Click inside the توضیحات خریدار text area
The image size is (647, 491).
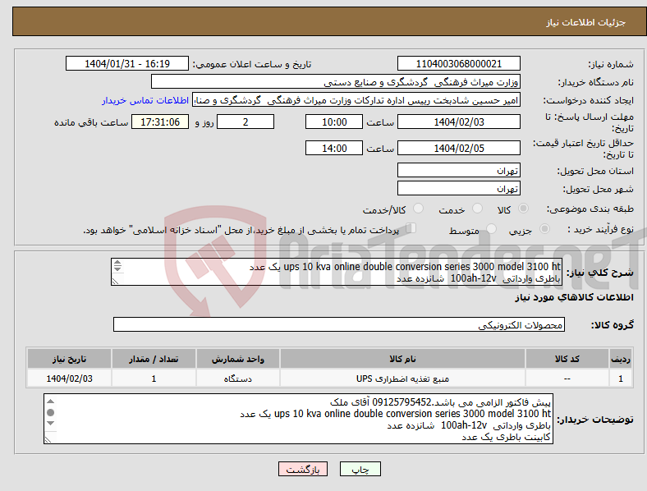298,419
